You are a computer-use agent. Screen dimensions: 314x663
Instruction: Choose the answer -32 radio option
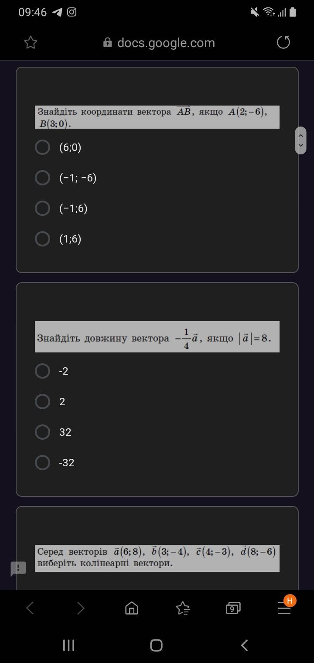click(x=42, y=463)
